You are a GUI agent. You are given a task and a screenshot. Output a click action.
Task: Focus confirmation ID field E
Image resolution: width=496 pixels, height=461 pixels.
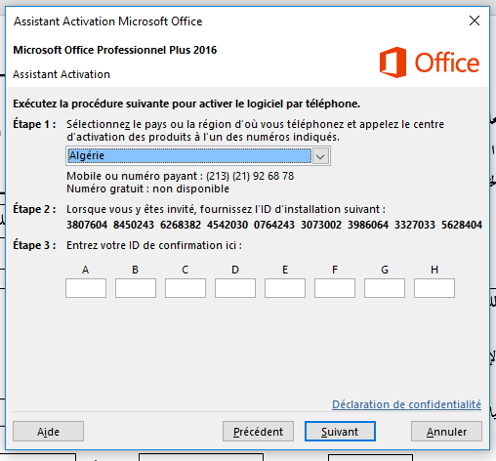[x=285, y=288]
